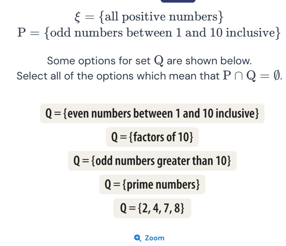
Task: Click the dark blue bar at top
Action: coord(178,1)
